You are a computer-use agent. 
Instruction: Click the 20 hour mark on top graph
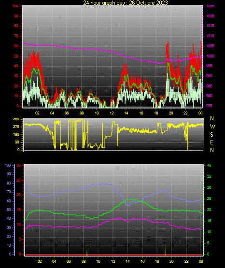[171, 113]
